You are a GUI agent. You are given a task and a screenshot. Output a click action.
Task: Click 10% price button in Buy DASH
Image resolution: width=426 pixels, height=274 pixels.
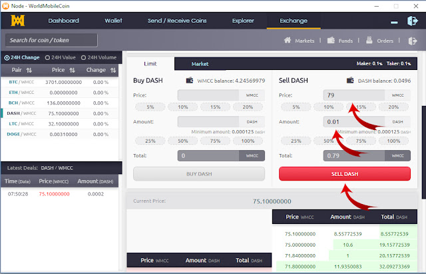(183, 107)
